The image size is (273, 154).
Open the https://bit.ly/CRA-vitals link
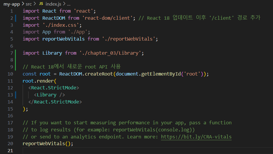pos(196,137)
